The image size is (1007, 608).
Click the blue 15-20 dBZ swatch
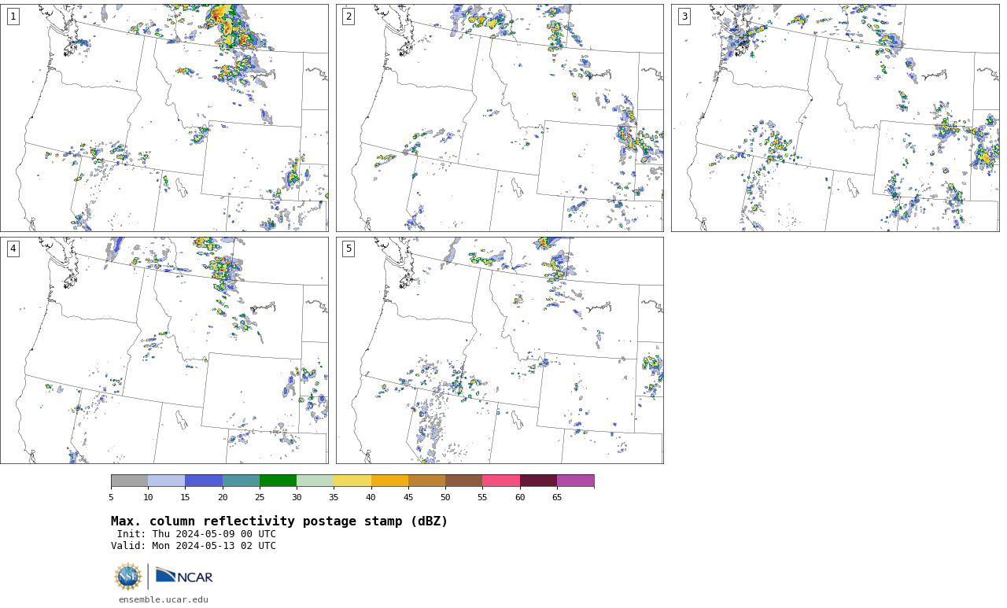pos(204,481)
